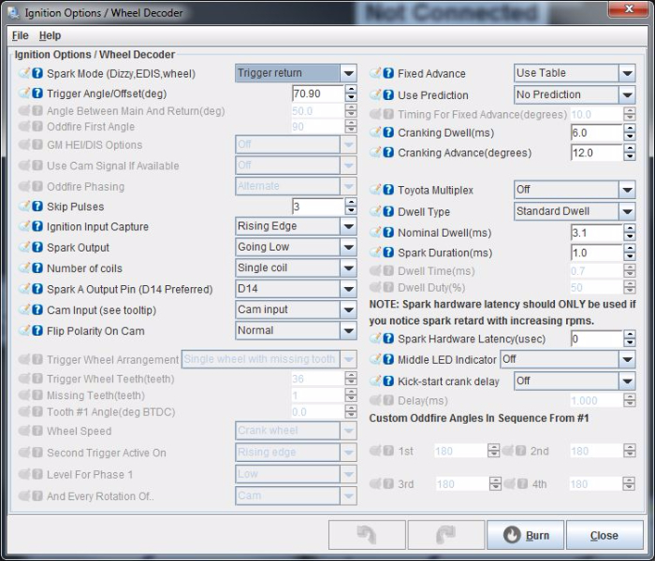Increase Trigger Angle/Offset with the up arrow
This screenshot has height=561, width=655.
tap(351, 90)
